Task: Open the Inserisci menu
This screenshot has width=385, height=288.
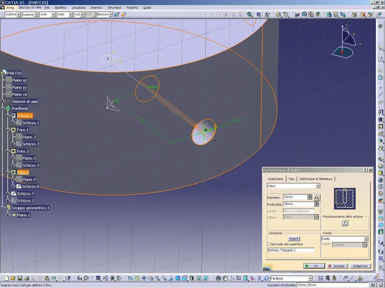Action: [x=96, y=8]
